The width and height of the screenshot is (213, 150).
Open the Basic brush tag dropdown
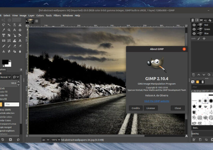(202, 128)
